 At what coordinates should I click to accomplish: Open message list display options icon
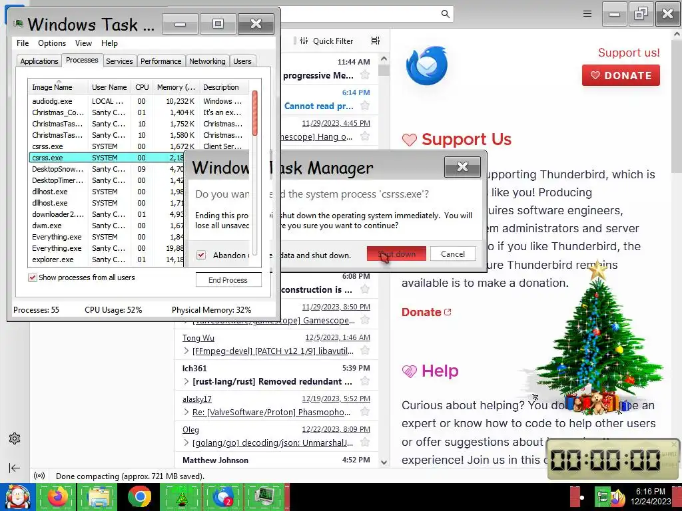click(376, 41)
